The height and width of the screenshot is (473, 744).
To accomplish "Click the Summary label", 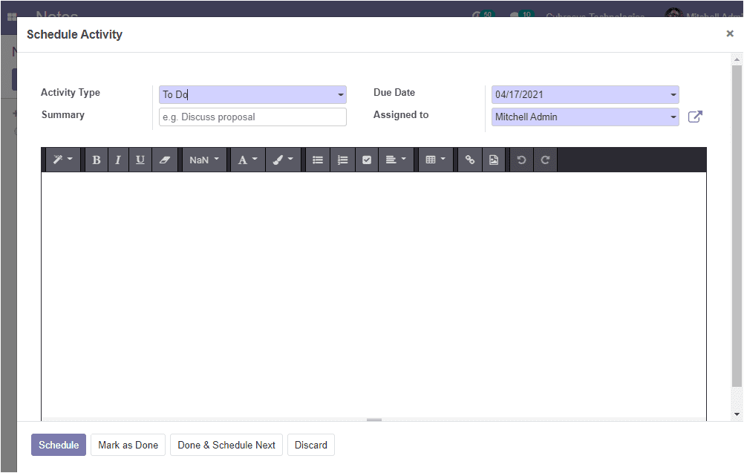I will pos(62,115).
